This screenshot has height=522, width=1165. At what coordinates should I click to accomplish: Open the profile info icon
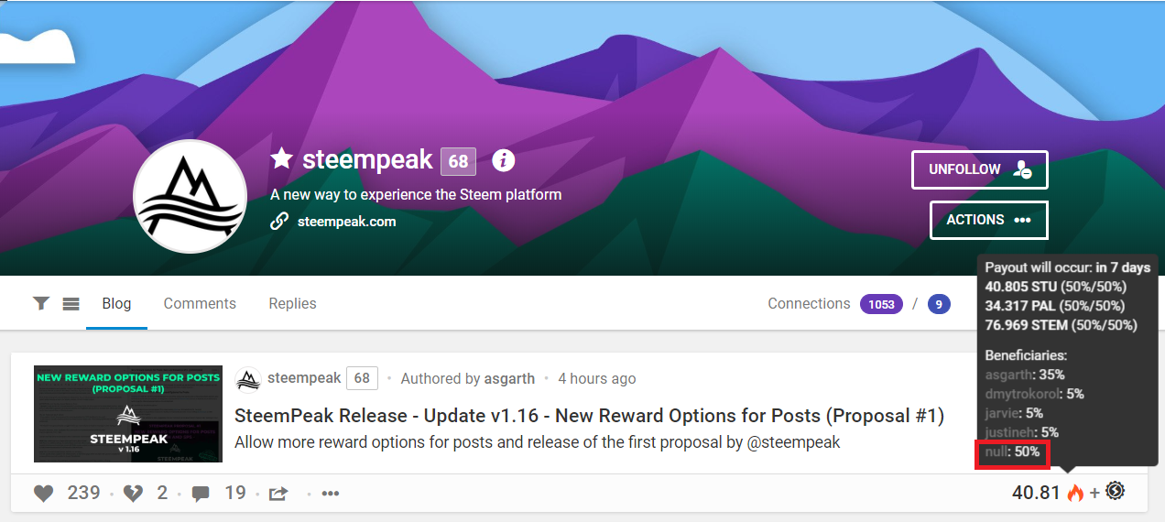(504, 161)
